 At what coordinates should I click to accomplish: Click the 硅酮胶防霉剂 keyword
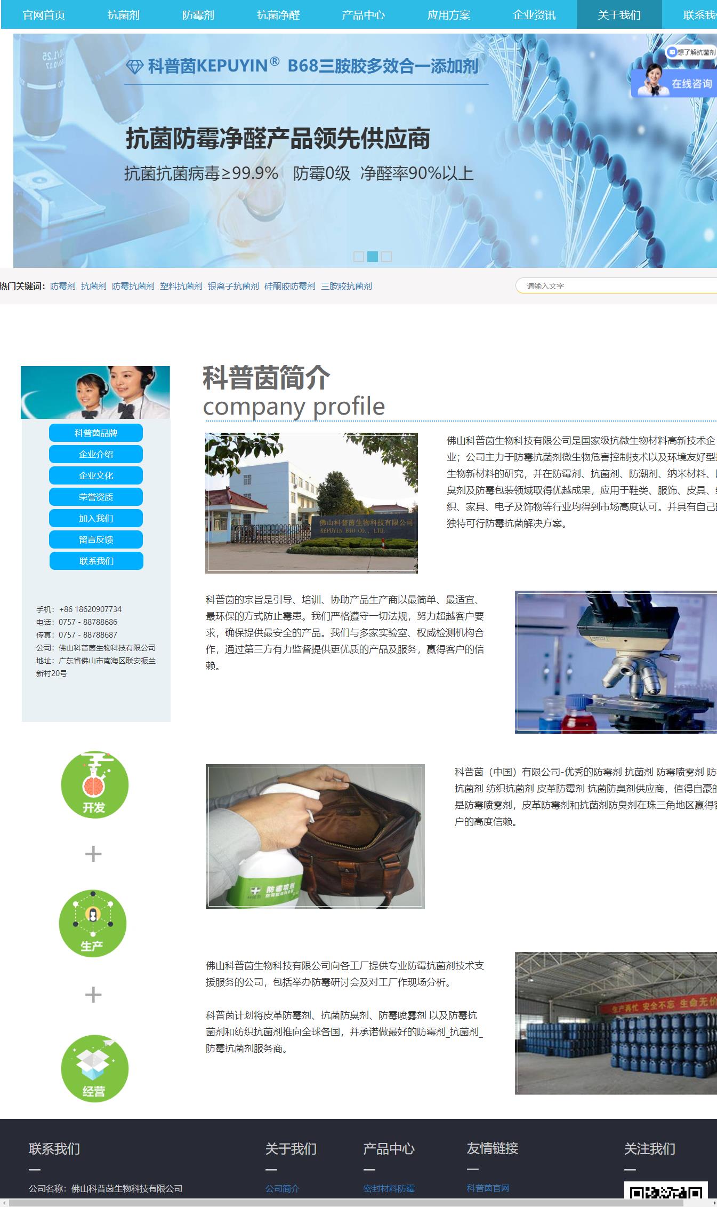click(x=290, y=286)
